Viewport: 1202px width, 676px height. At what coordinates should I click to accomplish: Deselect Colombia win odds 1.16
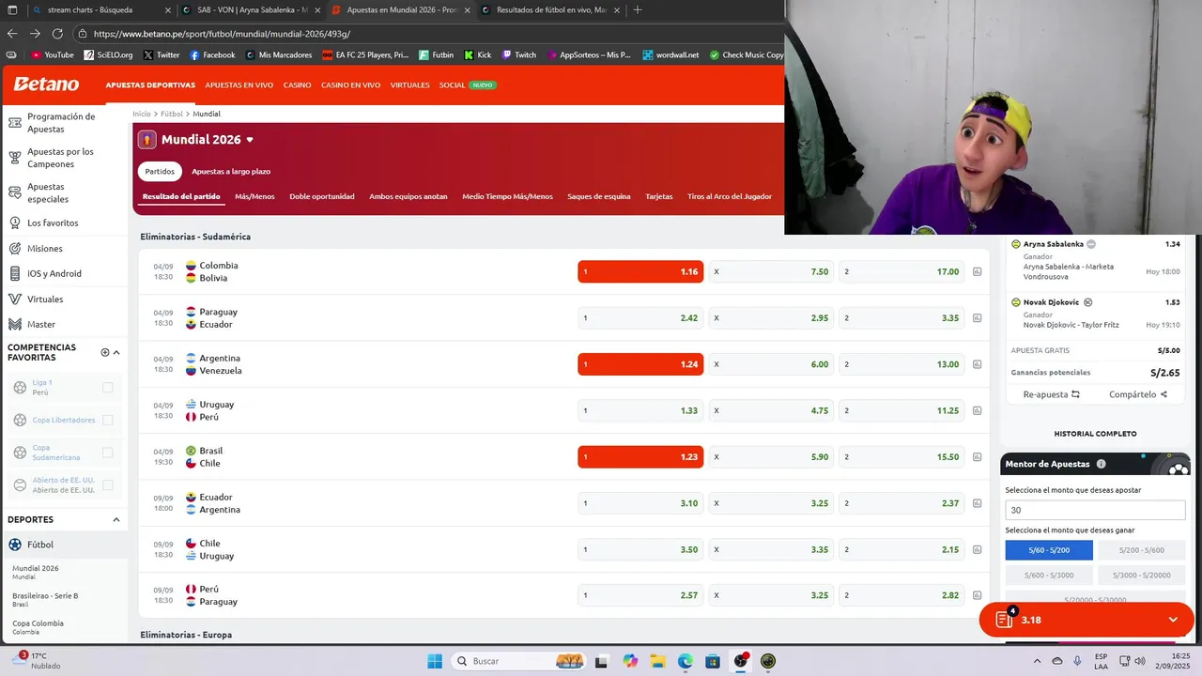point(640,271)
